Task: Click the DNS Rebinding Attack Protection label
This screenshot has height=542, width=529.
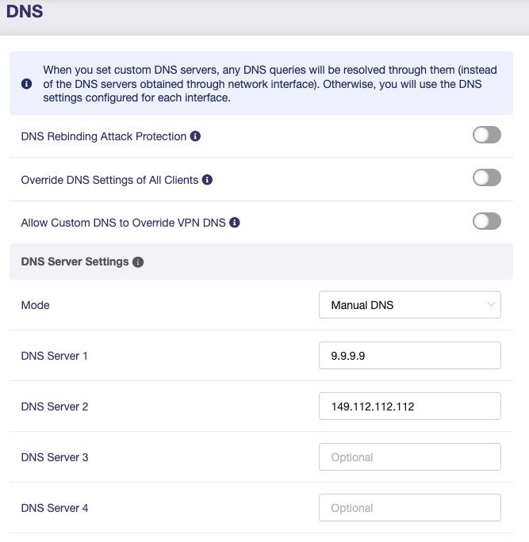Action: (103, 136)
